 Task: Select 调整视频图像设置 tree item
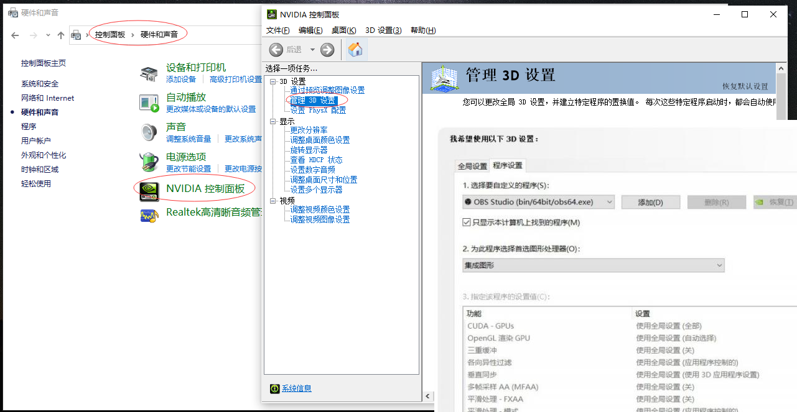point(320,220)
